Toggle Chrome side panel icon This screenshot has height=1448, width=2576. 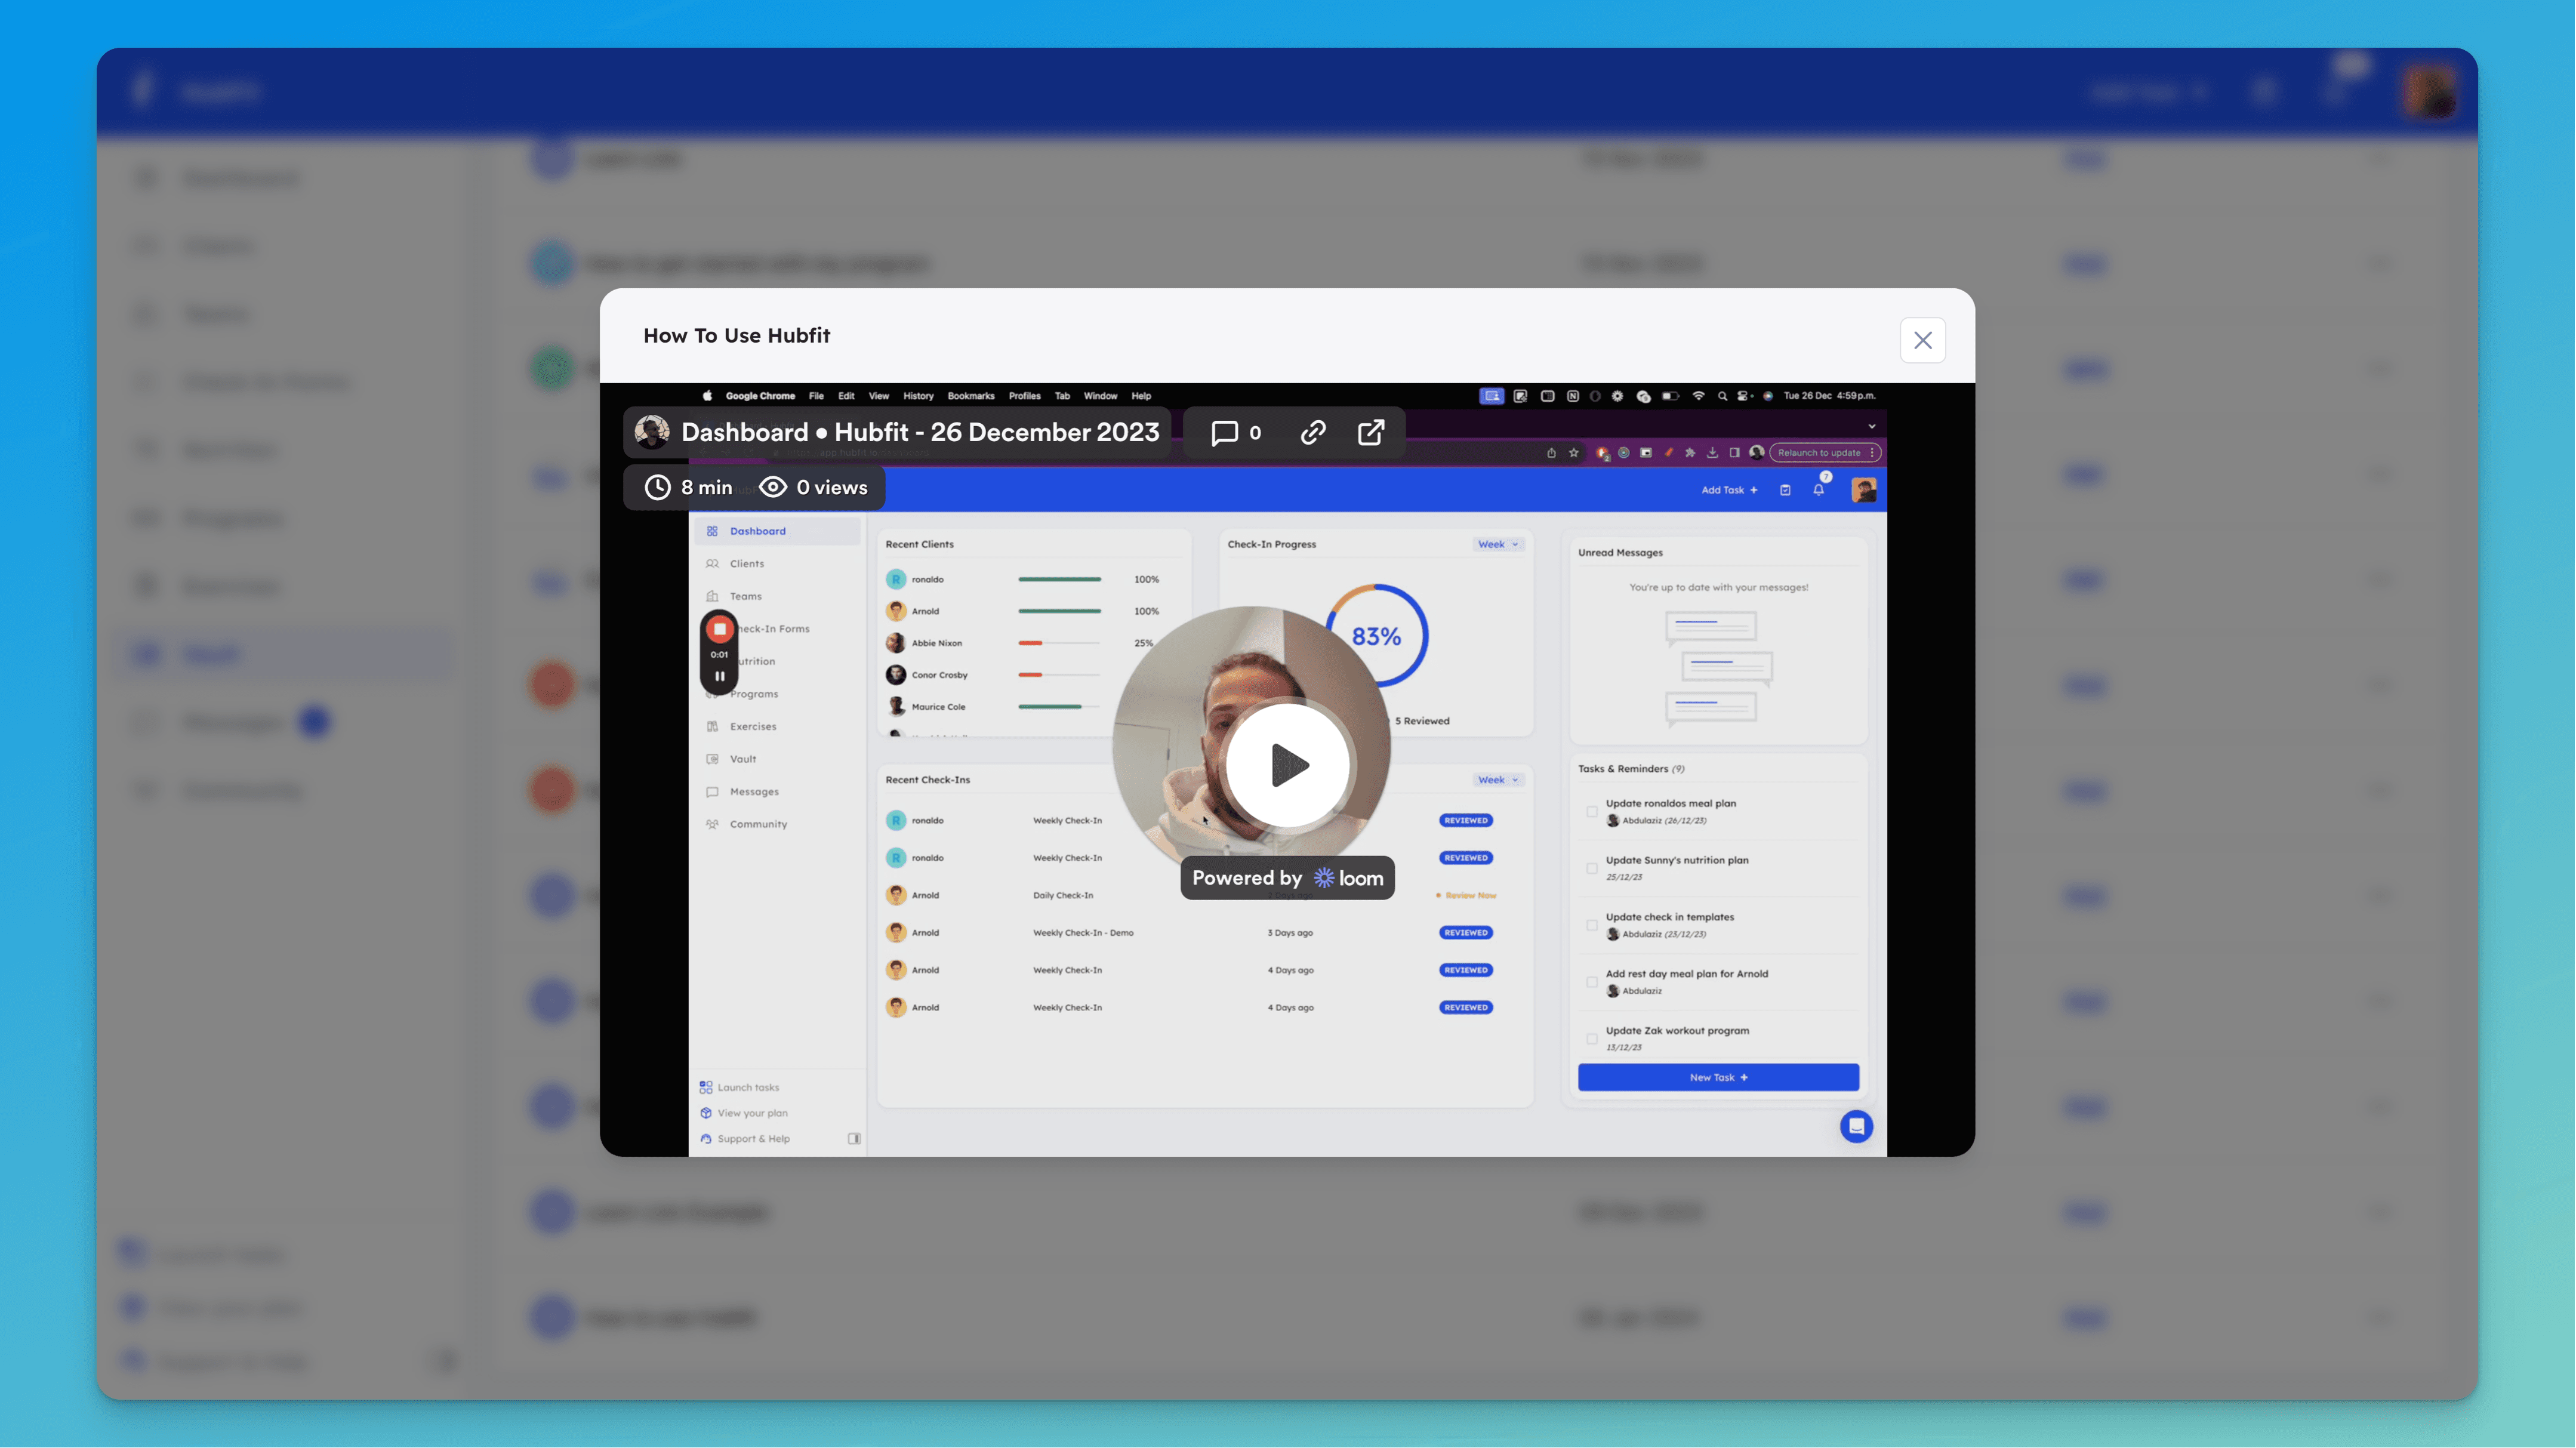click(x=1734, y=453)
